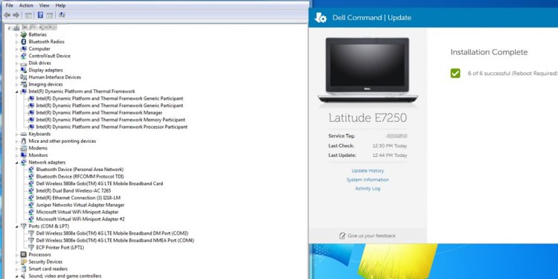Select Intel(R) Dual Band Wireless-AC 7265

click(74, 190)
